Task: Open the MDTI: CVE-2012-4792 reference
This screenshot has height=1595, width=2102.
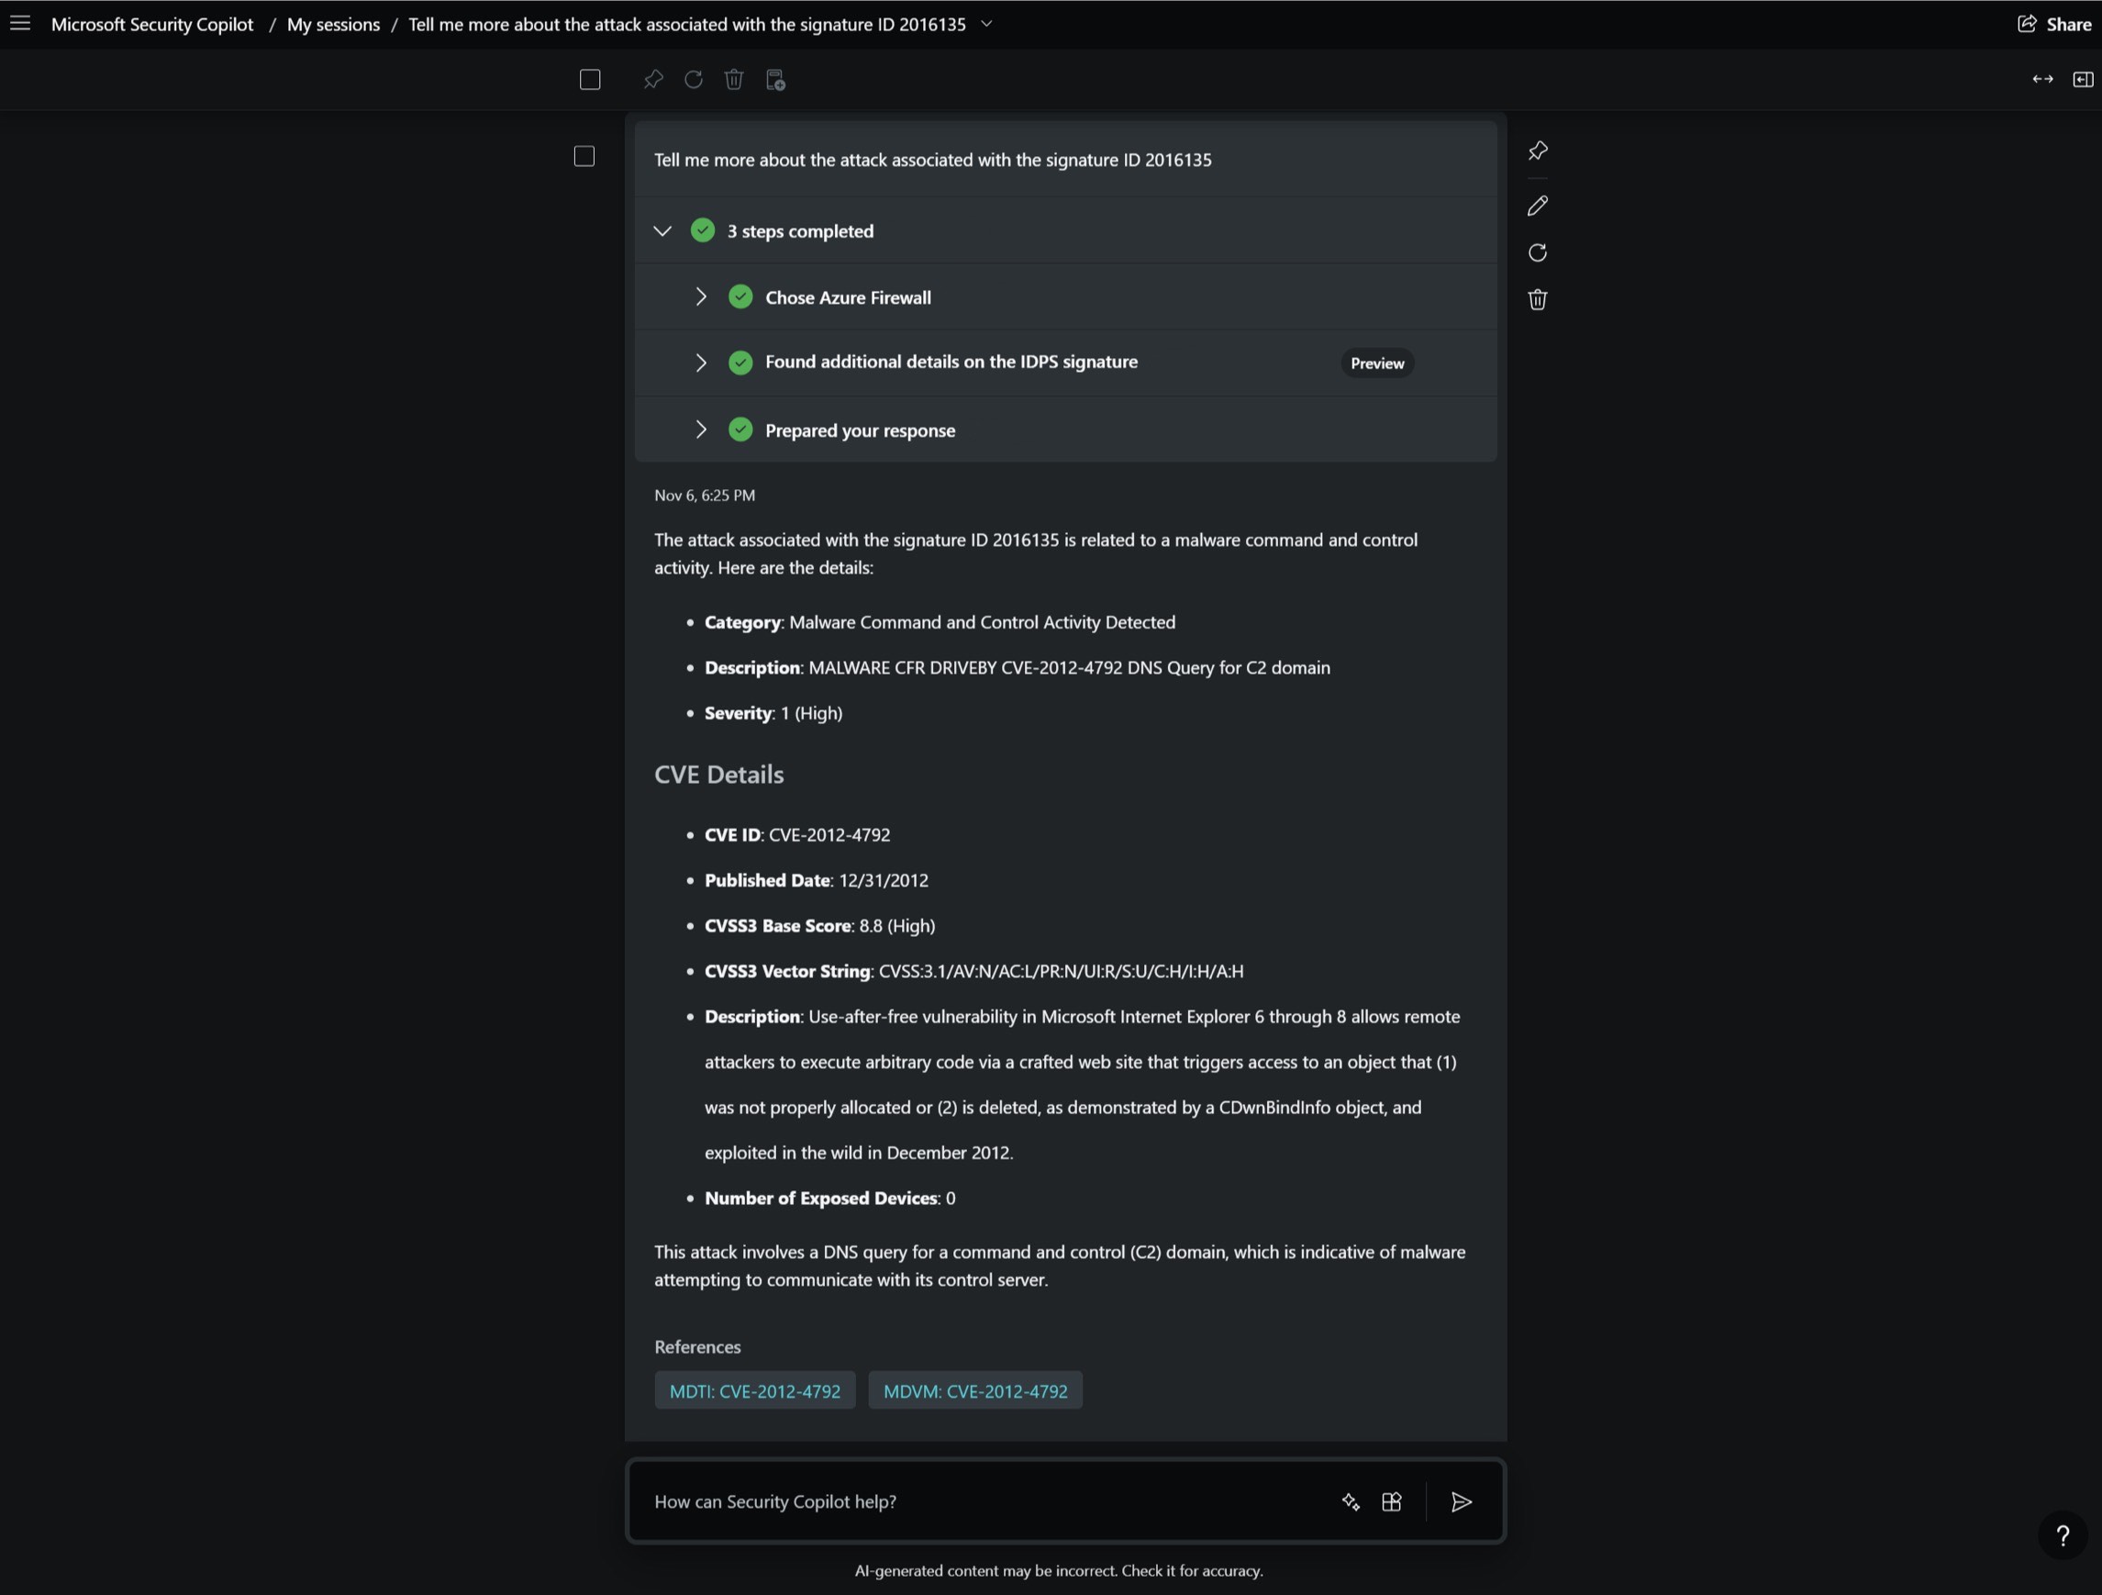Action: pos(754,1390)
